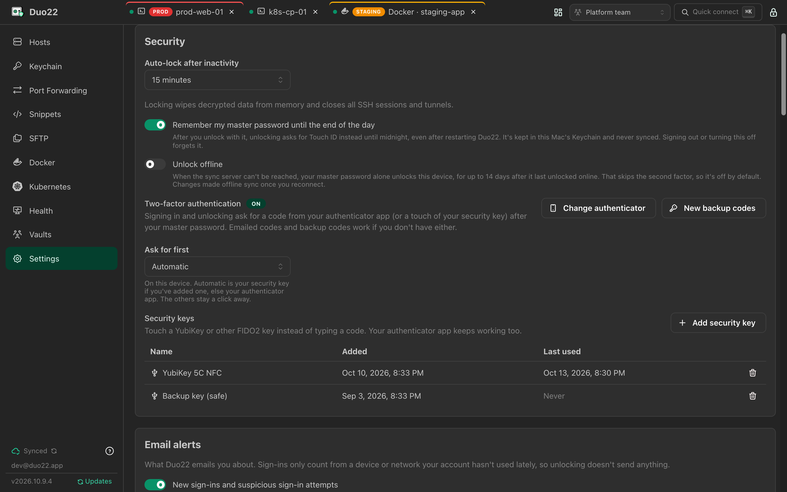This screenshot has height=492, width=787.
Task: Open the Kubernetes sidebar section
Action: tap(62, 186)
